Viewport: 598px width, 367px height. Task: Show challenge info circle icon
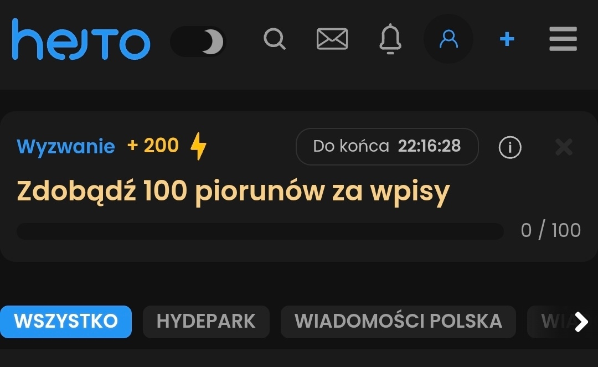[x=510, y=147]
